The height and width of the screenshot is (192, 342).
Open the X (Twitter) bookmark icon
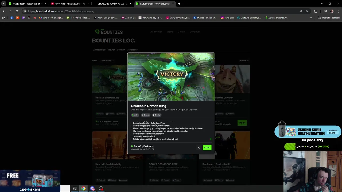(29, 18)
